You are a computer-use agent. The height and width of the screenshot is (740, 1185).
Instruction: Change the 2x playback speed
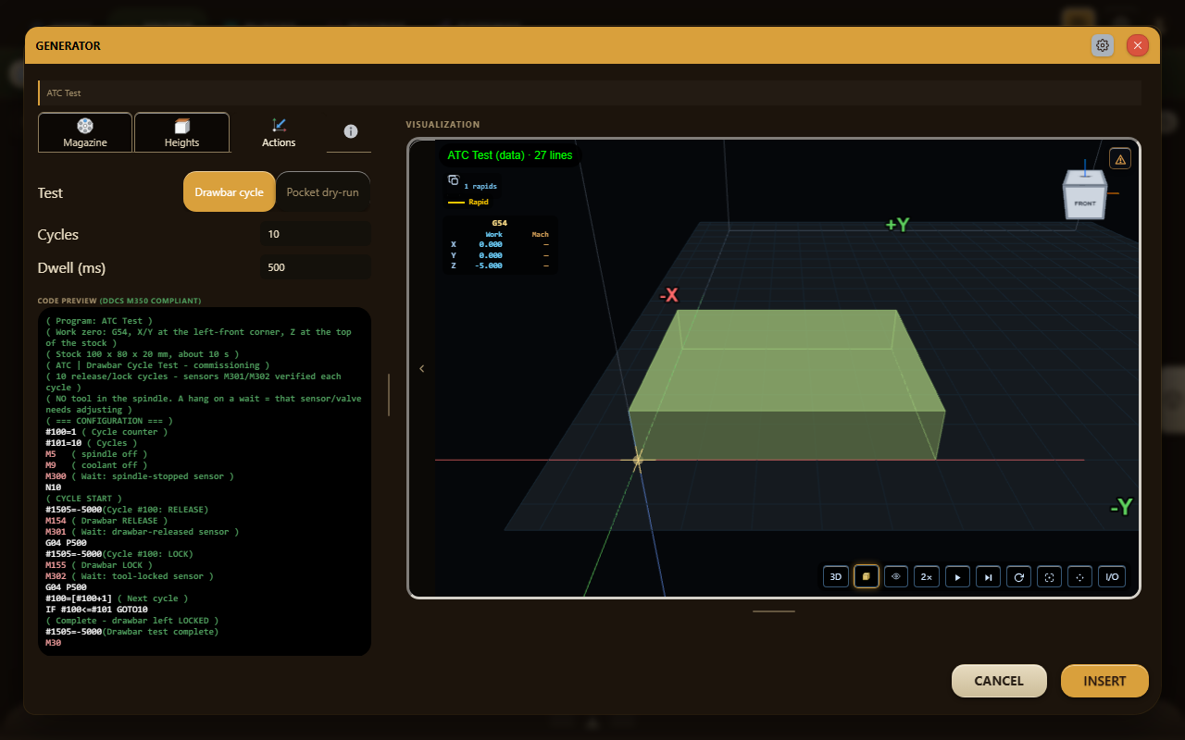coord(926,576)
